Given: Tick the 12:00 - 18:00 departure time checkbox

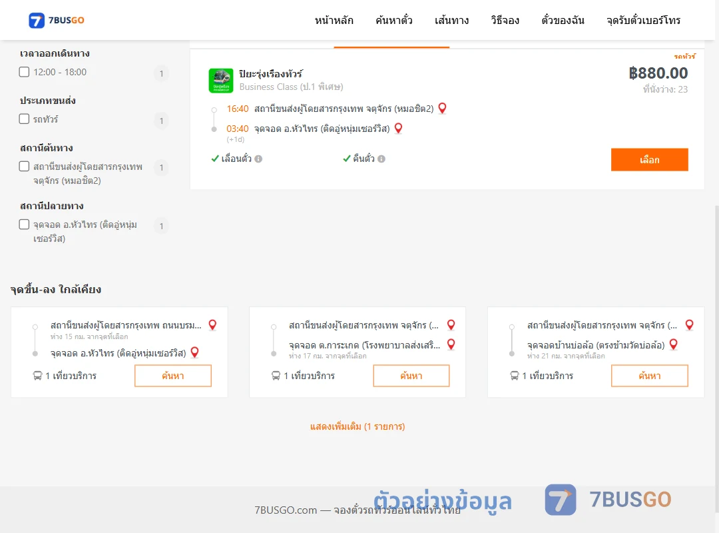Looking at the screenshot, I should (25, 71).
